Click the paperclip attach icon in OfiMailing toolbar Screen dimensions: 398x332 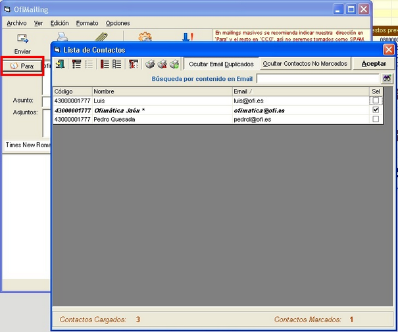coord(101,37)
